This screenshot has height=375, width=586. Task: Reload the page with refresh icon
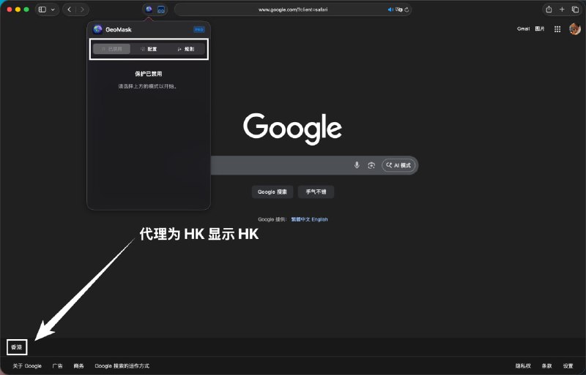[x=407, y=10]
